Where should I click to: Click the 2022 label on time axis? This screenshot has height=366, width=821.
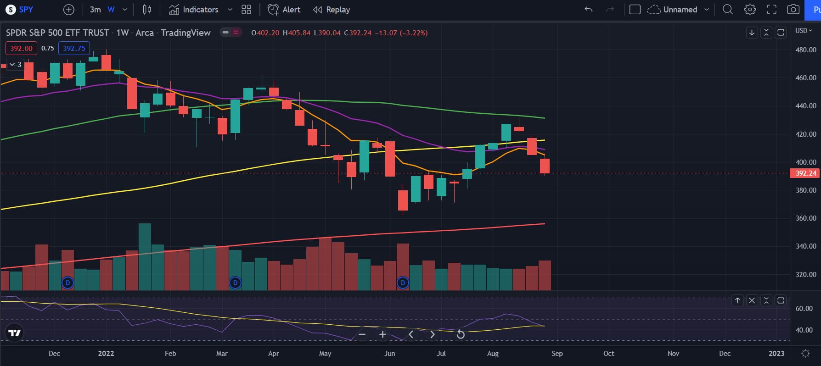106,354
